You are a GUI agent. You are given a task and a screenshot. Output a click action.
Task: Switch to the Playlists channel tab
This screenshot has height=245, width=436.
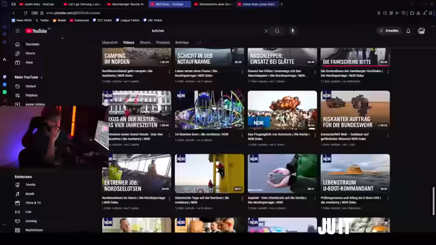pos(163,42)
